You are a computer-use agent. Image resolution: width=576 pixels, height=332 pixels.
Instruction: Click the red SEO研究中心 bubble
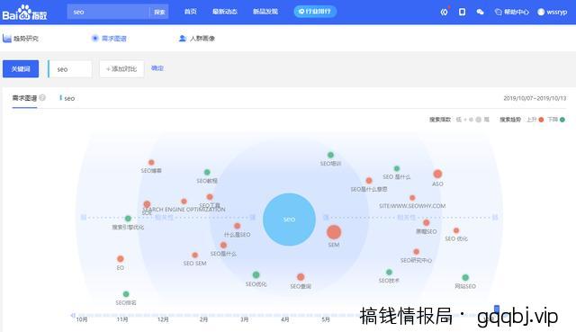point(416,252)
